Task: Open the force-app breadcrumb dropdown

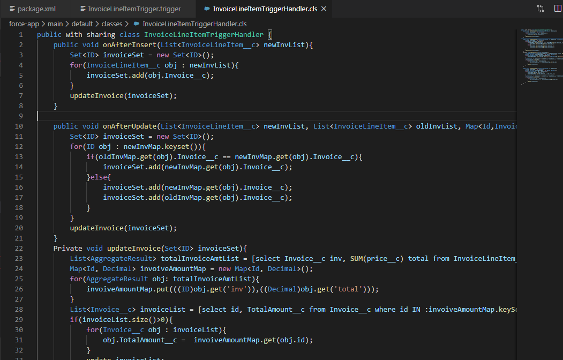Action: 24,24
